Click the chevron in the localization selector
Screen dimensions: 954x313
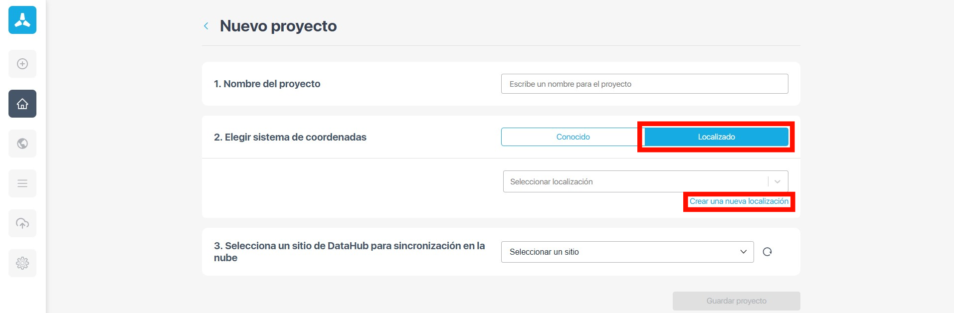pyautogui.click(x=777, y=181)
